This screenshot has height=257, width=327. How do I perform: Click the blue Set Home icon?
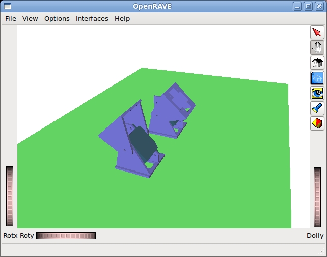317,78
